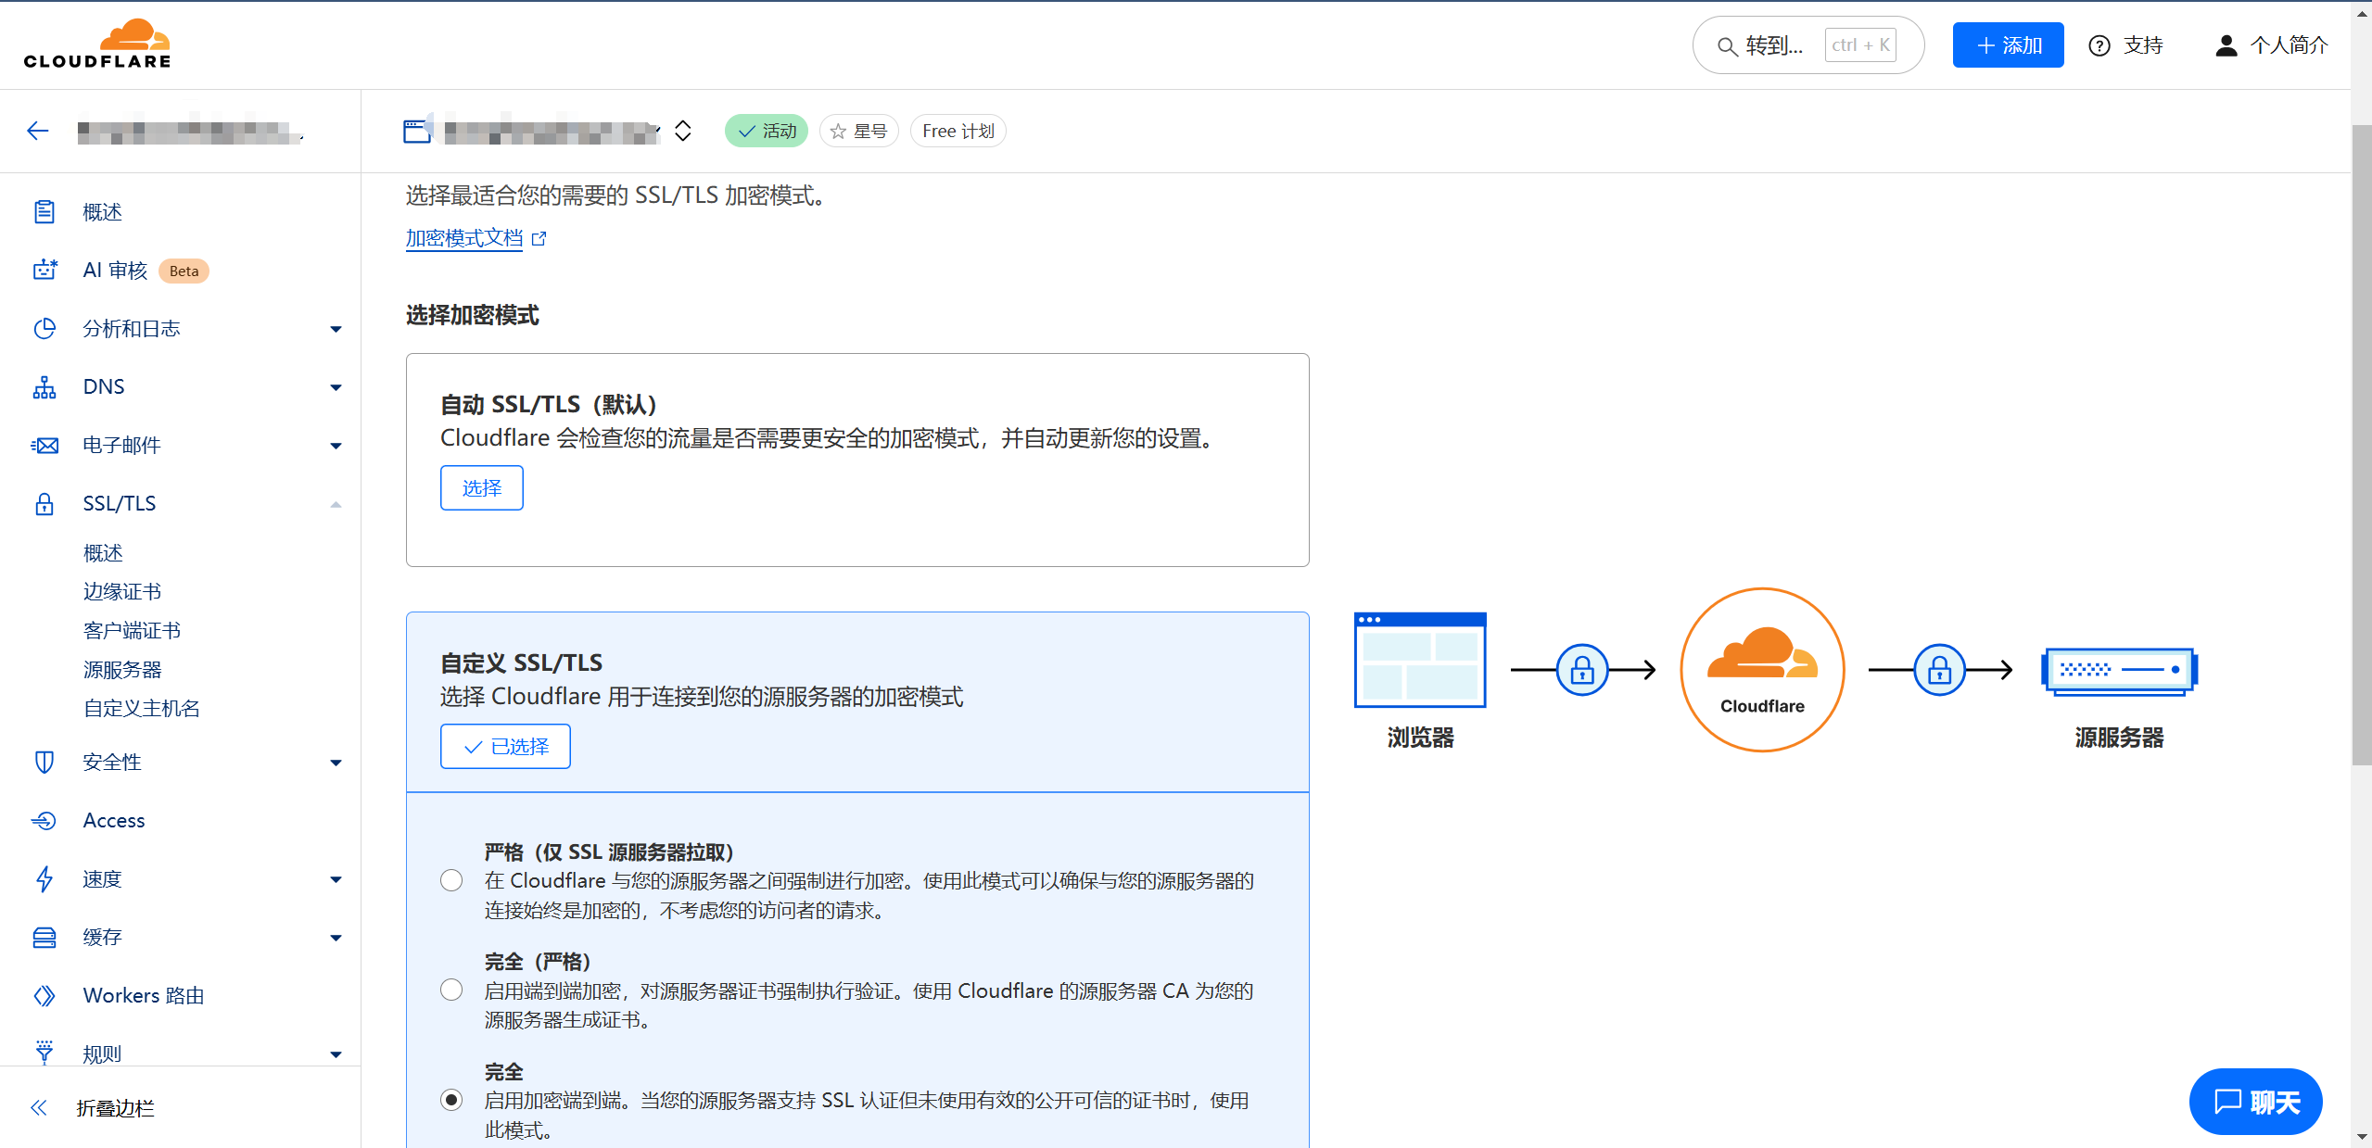Click the Access login arrow icon

tap(44, 820)
